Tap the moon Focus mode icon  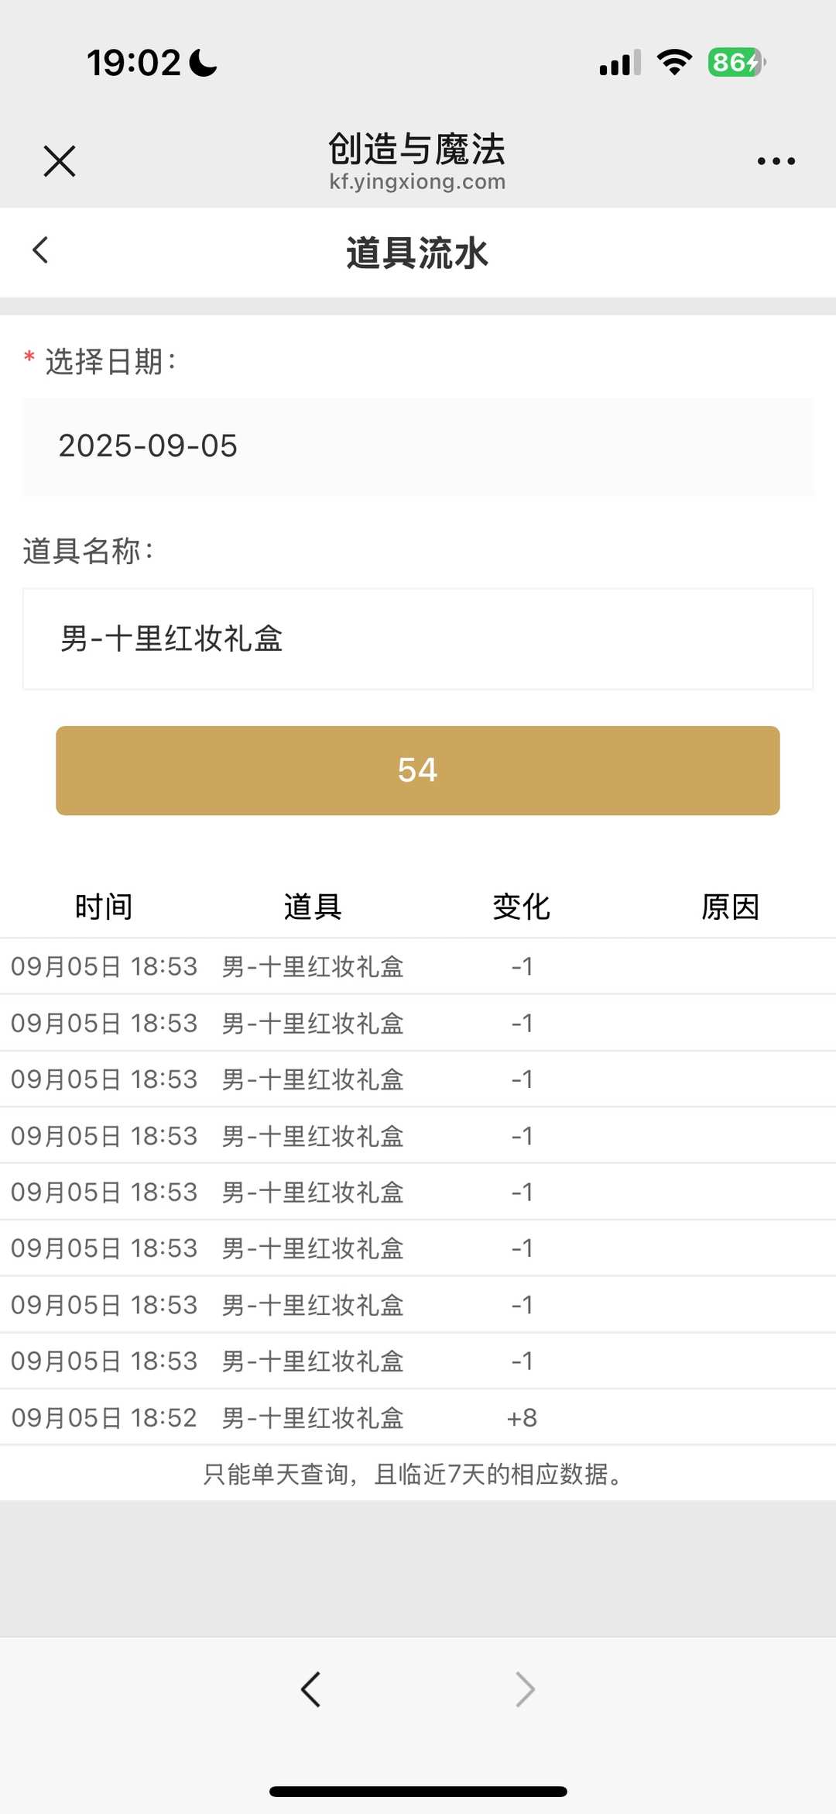click(204, 63)
